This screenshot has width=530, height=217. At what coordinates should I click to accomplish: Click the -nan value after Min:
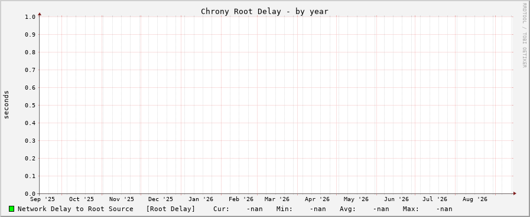pyautogui.click(x=318, y=209)
